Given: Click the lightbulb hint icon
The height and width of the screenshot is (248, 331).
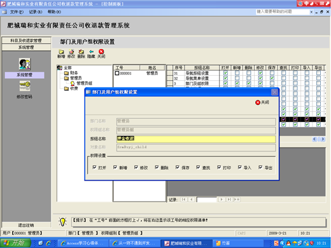Looking at the screenshot, I should click(62, 222).
